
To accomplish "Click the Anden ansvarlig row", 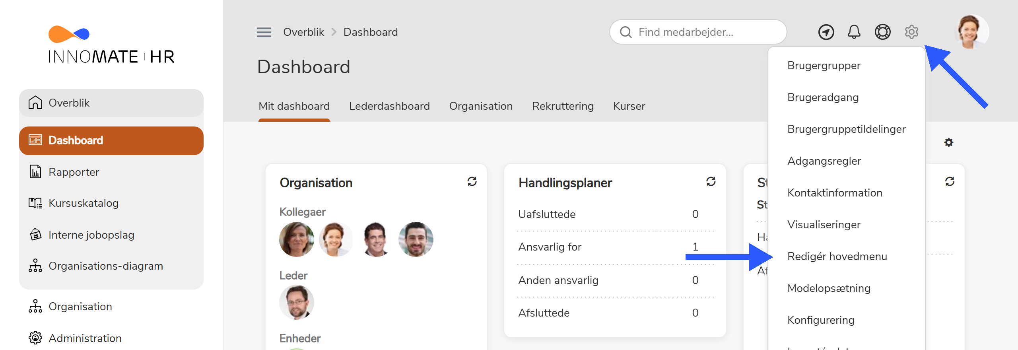I will pos(615,280).
